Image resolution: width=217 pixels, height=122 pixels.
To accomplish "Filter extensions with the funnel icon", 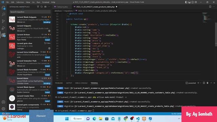I will pos(38,7).
